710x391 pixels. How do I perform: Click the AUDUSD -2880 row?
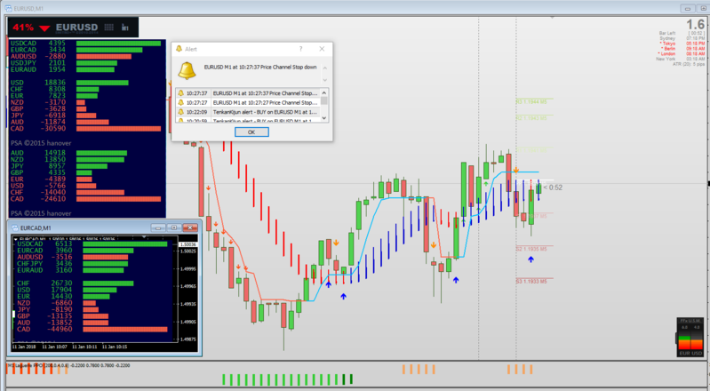[x=71, y=56]
